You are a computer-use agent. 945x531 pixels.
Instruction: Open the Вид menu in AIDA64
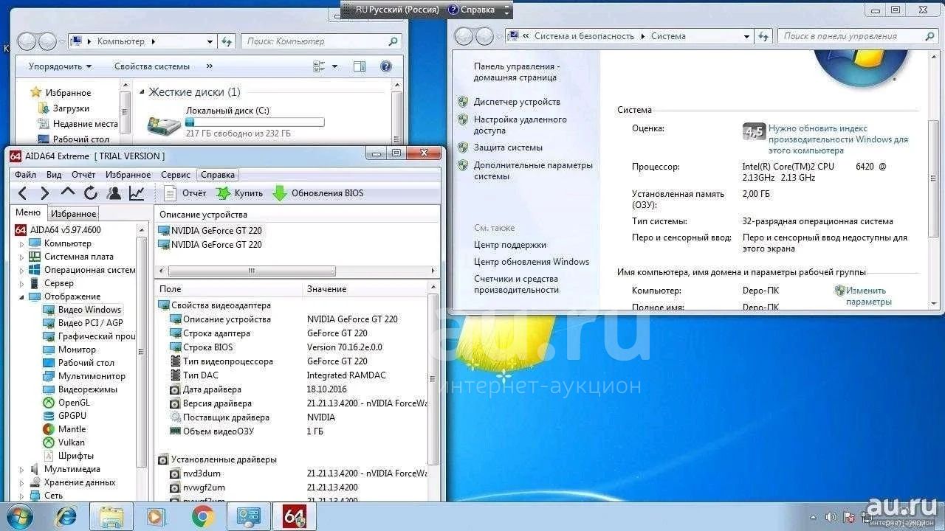[x=54, y=175]
